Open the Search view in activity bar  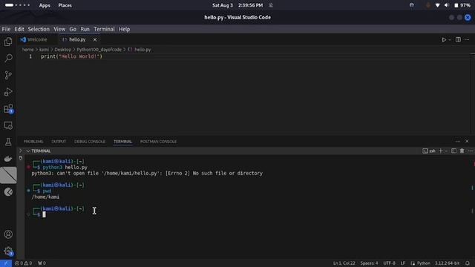click(x=8, y=58)
